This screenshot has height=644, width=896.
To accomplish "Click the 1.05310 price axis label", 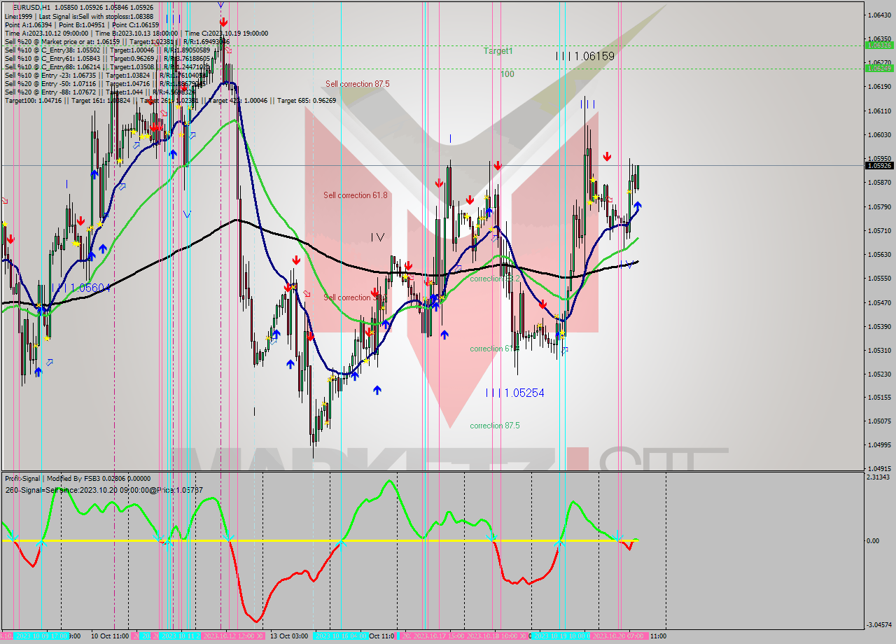I will point(879,350).
